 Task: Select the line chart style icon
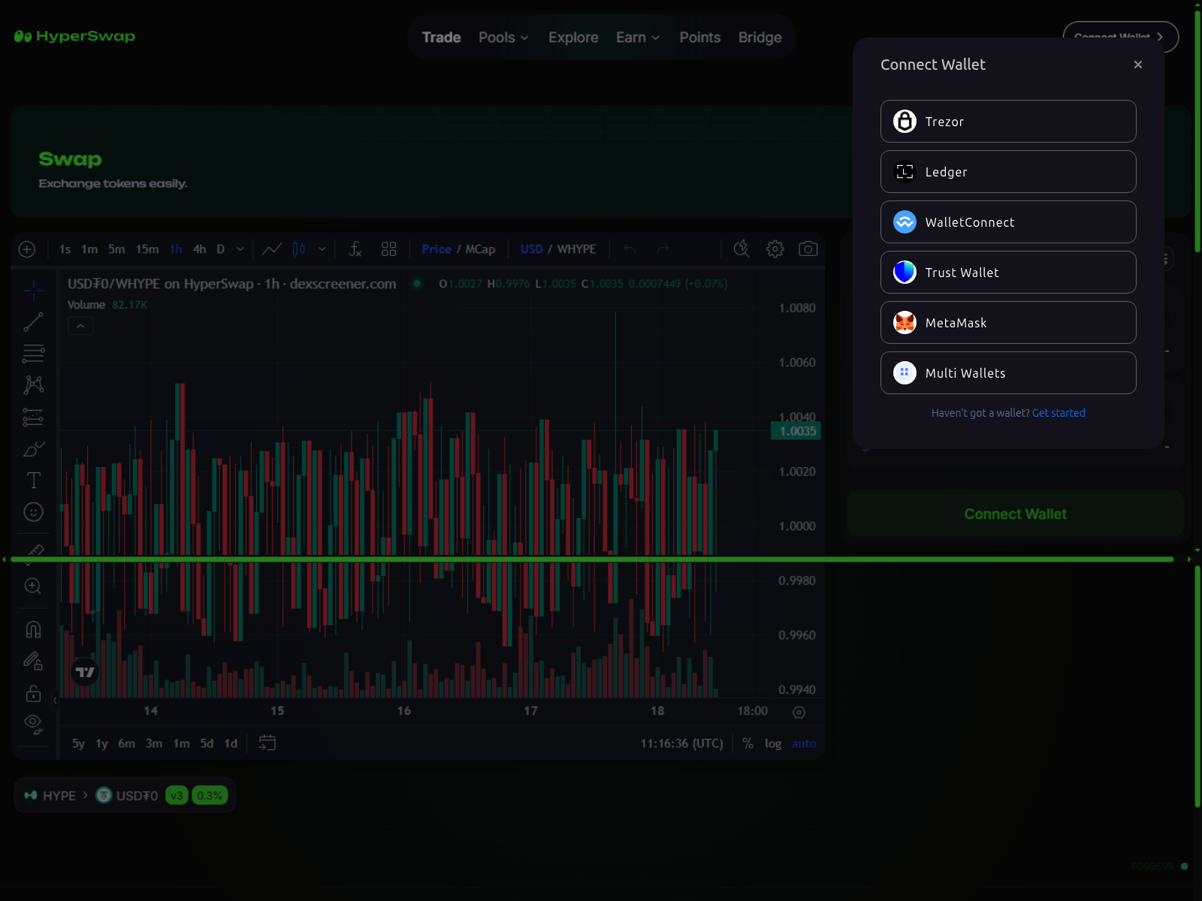(272, 249)
